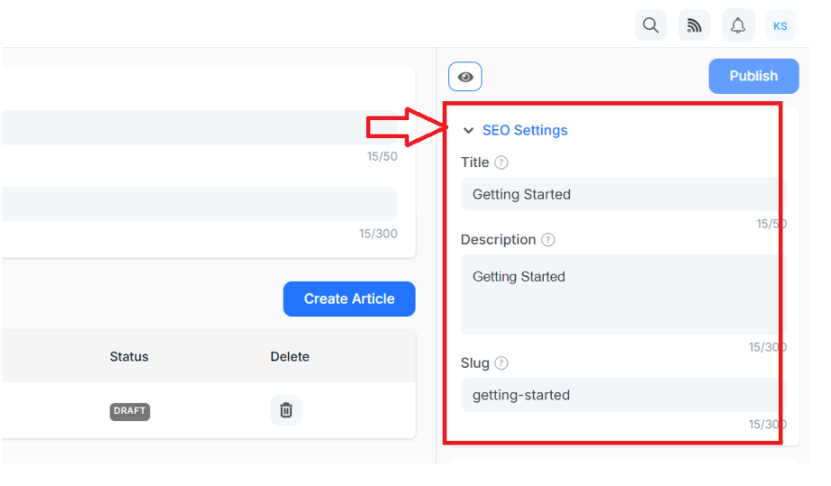Screen dimensions: 831x486
Task: Click the Delete column header
Action: click(x=289, y=357)
